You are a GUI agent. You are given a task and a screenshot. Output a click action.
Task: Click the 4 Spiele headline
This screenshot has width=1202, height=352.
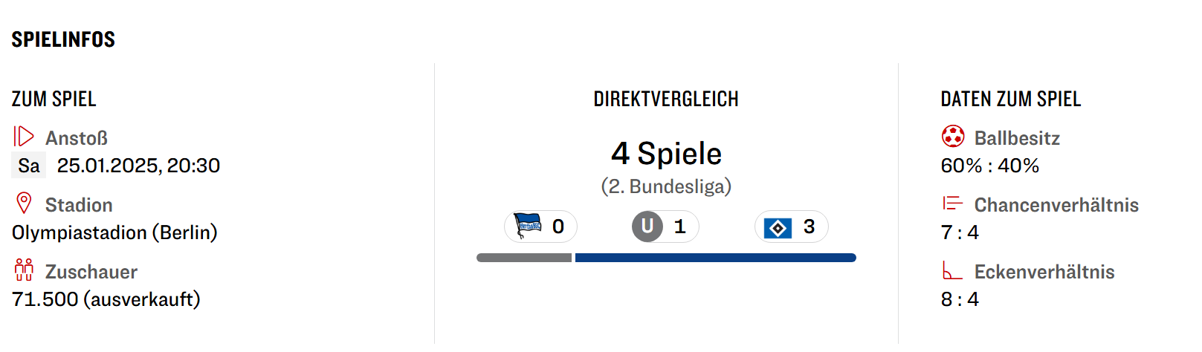point(666,154)
